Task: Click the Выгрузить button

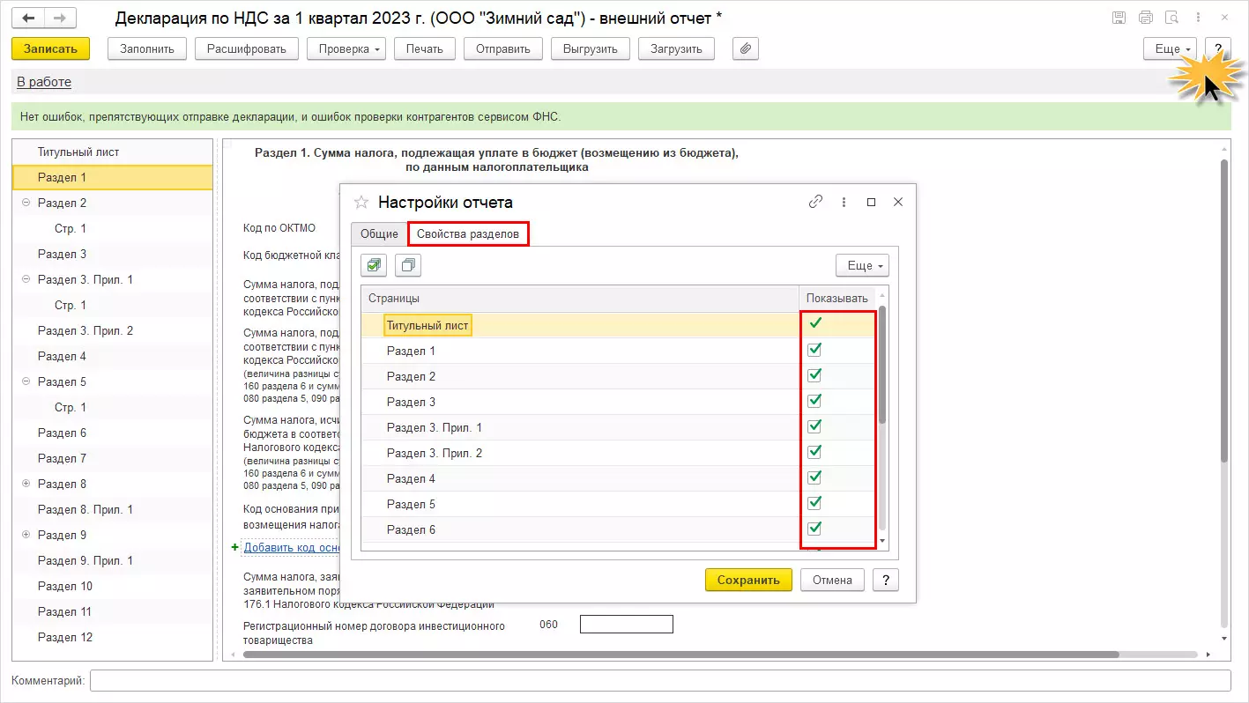Action: [591, 48]
